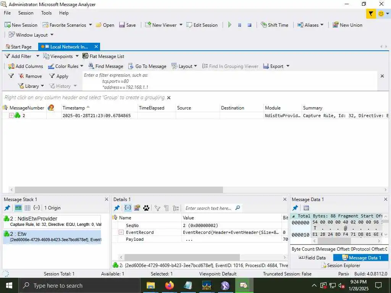Open the Windows Start menu
The image size is (391, 293).
[9, 285]
